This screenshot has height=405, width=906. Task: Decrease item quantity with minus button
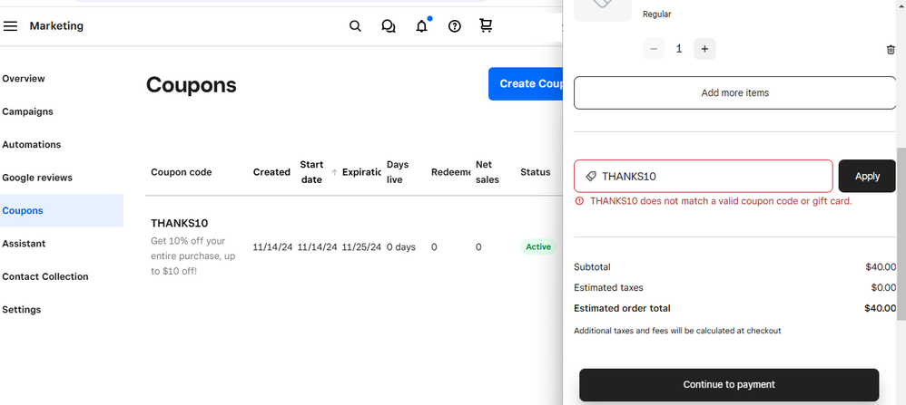(654, 49)
